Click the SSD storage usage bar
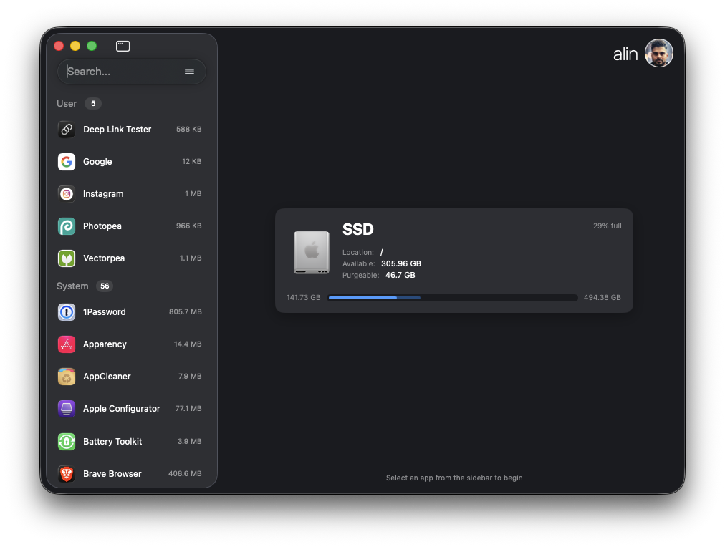 click(451, 297)
